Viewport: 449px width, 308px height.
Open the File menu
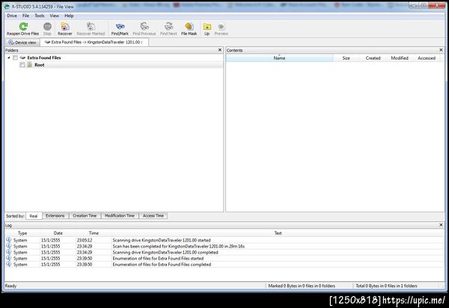tap(25, 16)
